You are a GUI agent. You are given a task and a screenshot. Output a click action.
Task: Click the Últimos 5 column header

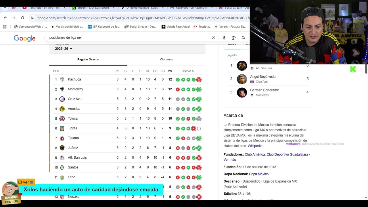(x=188, y=71)
